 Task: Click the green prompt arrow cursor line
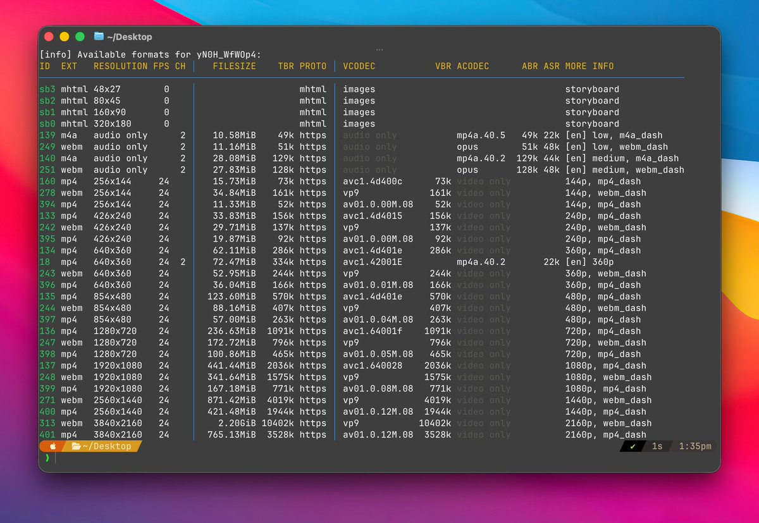coord(47,458)
